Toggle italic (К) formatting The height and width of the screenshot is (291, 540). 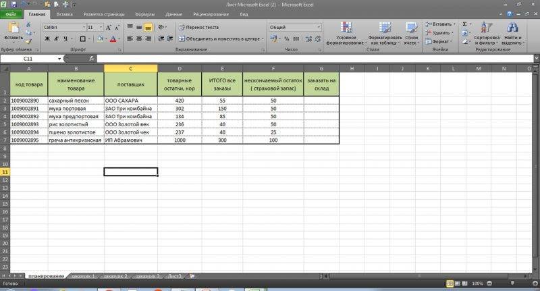click(x=56, y=38)
